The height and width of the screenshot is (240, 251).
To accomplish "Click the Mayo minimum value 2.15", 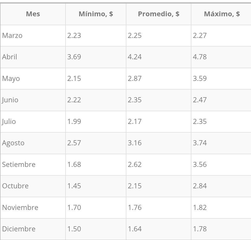I will point(74,78).
